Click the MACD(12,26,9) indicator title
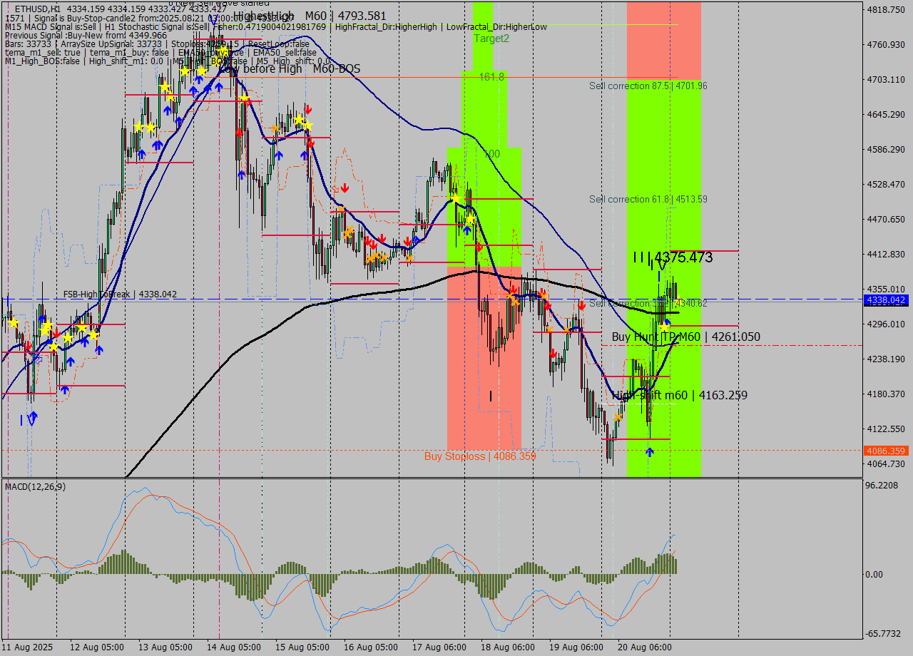 click(36, 486)
